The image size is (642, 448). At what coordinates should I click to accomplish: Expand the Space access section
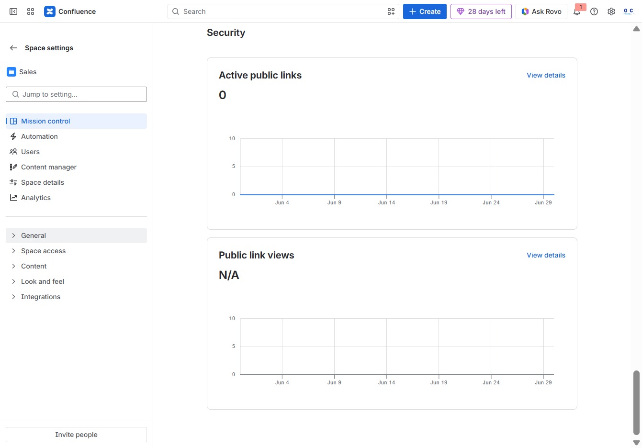(x=76, y=251)
